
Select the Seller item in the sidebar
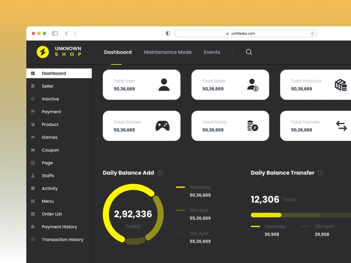point(48,86)
